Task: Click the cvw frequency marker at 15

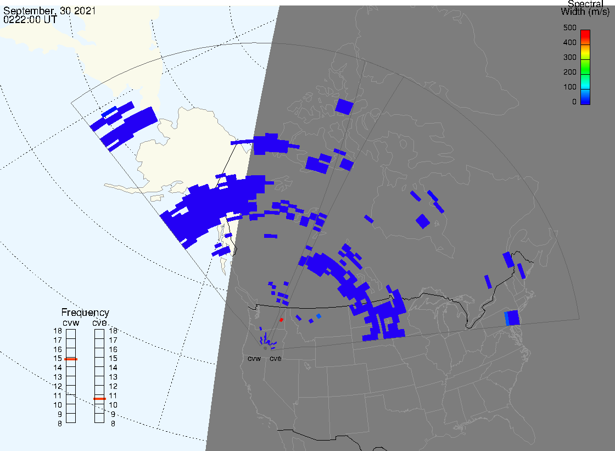Action: coord(71,359)
